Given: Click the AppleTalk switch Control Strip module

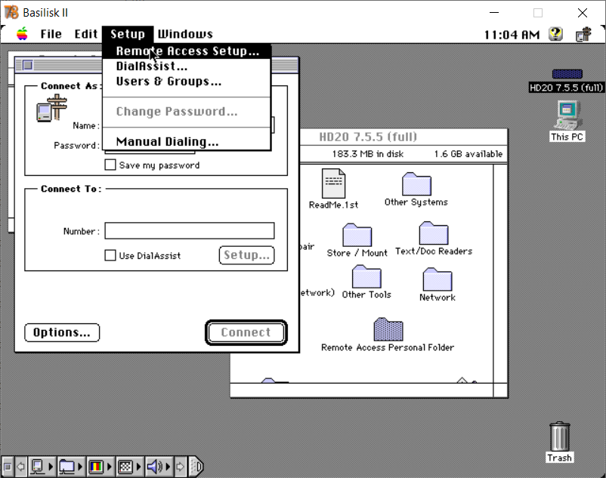Looking at the screenshot, I should pos(42,467).
